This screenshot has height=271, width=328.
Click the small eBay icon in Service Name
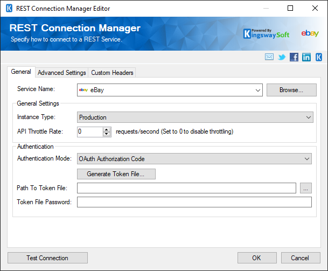(83, 90)
